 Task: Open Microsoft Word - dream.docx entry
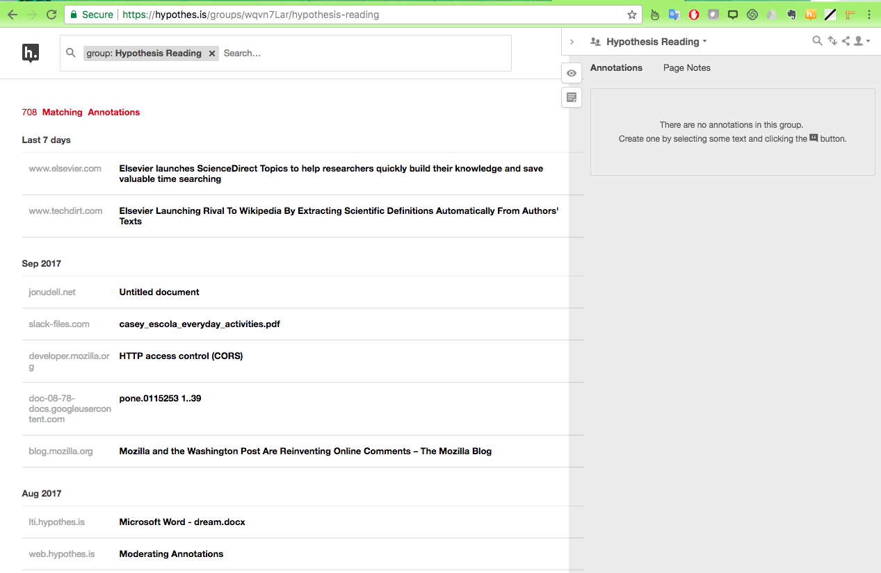pos(182,522)
